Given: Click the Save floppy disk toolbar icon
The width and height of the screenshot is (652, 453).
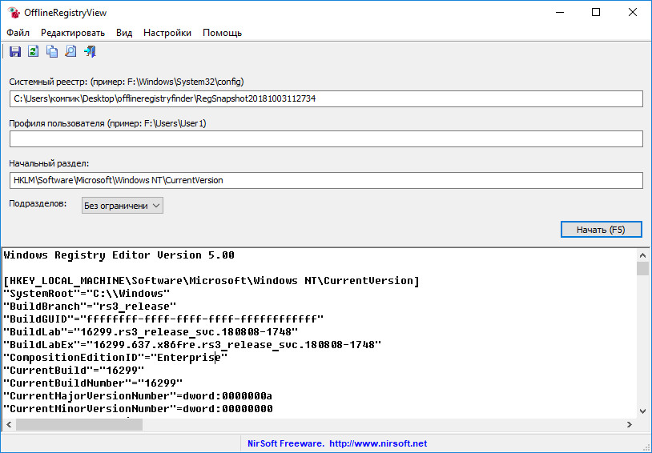Looking at the screenshot, I should click(15, 51).
